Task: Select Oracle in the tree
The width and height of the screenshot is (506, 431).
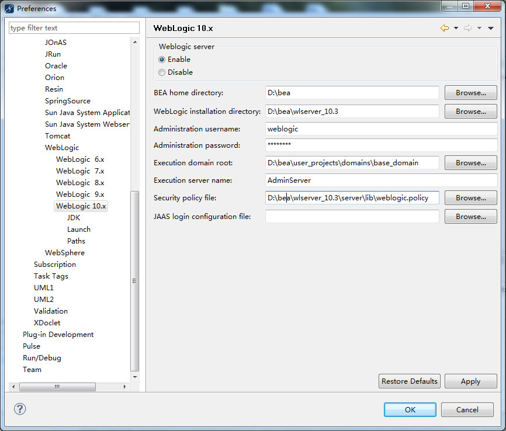Action: (x=56, y=66)
